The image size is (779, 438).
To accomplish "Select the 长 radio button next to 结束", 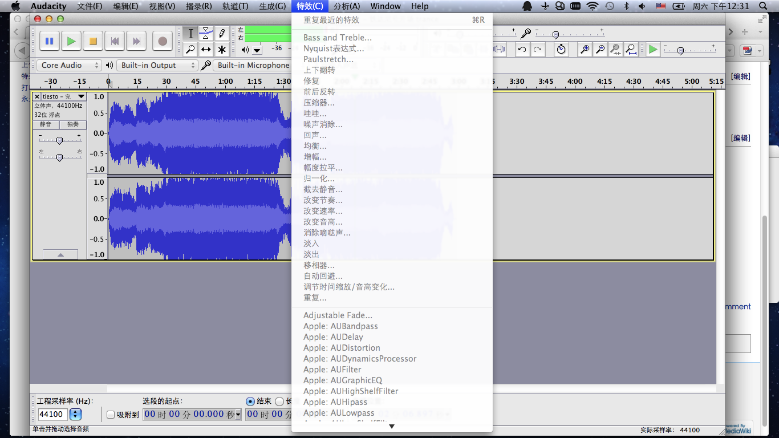I will click(279, 401).
